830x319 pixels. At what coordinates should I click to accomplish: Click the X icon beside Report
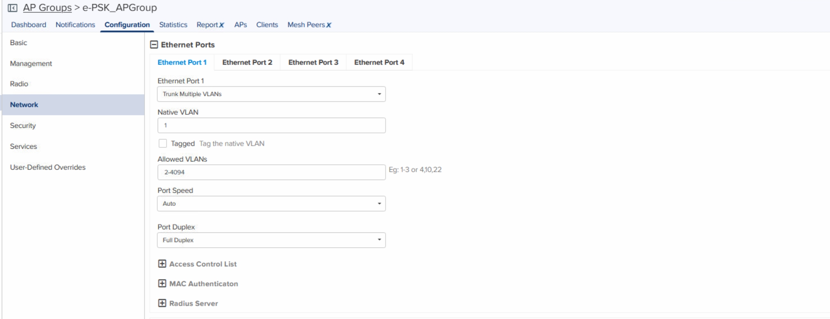pyautogui.click(x=222, y=25)
